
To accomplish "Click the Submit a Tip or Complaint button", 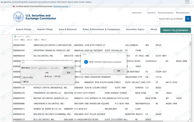I will [x=176, y=30].
